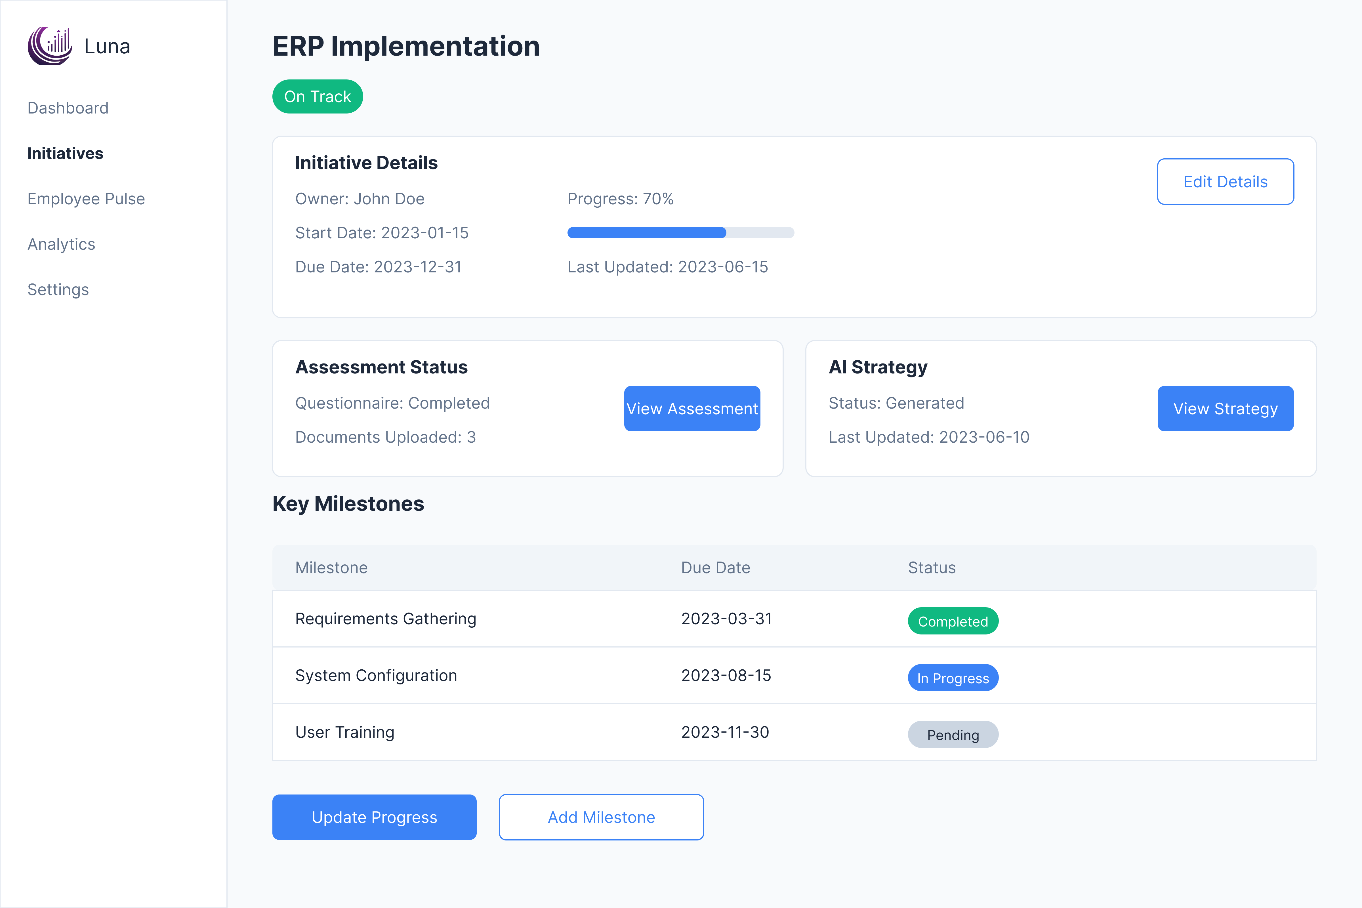
Task: Open Analytics from the sidebar
Action: 61,244
